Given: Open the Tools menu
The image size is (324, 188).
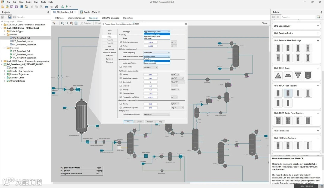Looking at the screenshot, I should point(43,2).
